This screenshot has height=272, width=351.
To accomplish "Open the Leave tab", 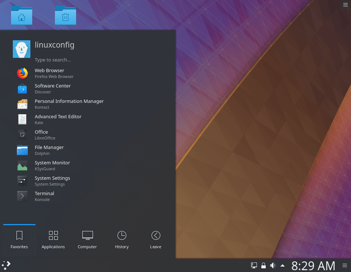I will click(156, 240).
